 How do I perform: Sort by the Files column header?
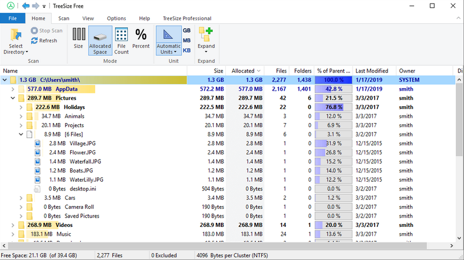(x=276, y=71)
